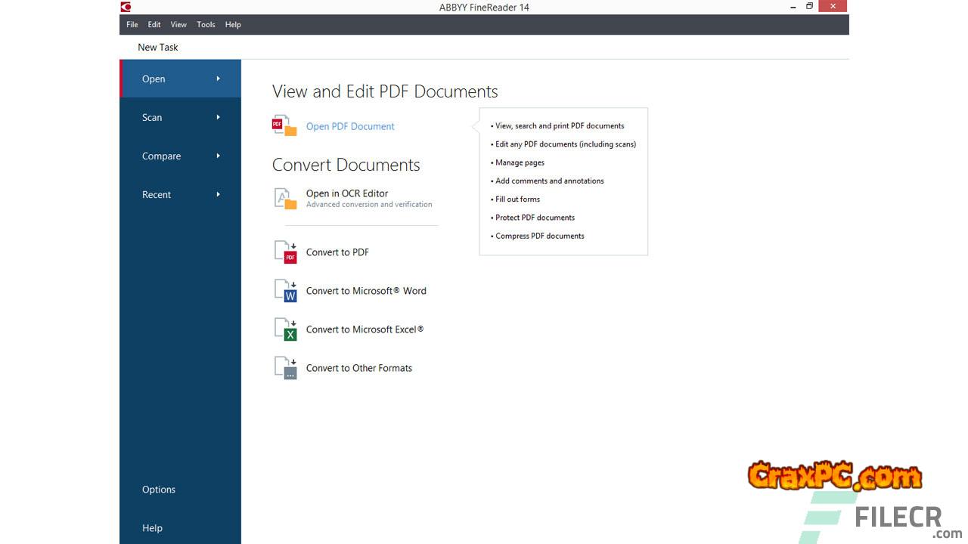The height and width of the screenshot is (544, 968).
Task: Click the Convert to Excel icon
Action: [x=285, y=329]
